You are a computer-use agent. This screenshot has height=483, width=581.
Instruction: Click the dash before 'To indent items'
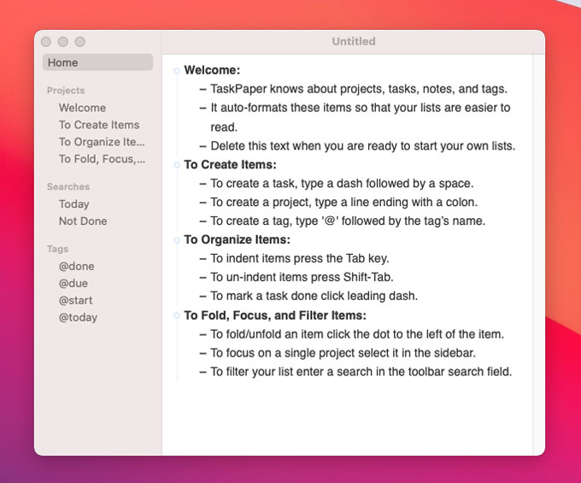(x=202, y=258)
